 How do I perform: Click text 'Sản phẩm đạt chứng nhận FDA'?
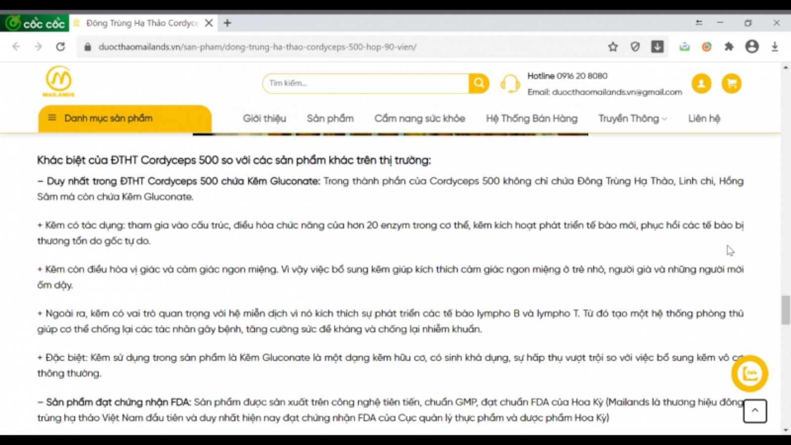click(114, 402)
